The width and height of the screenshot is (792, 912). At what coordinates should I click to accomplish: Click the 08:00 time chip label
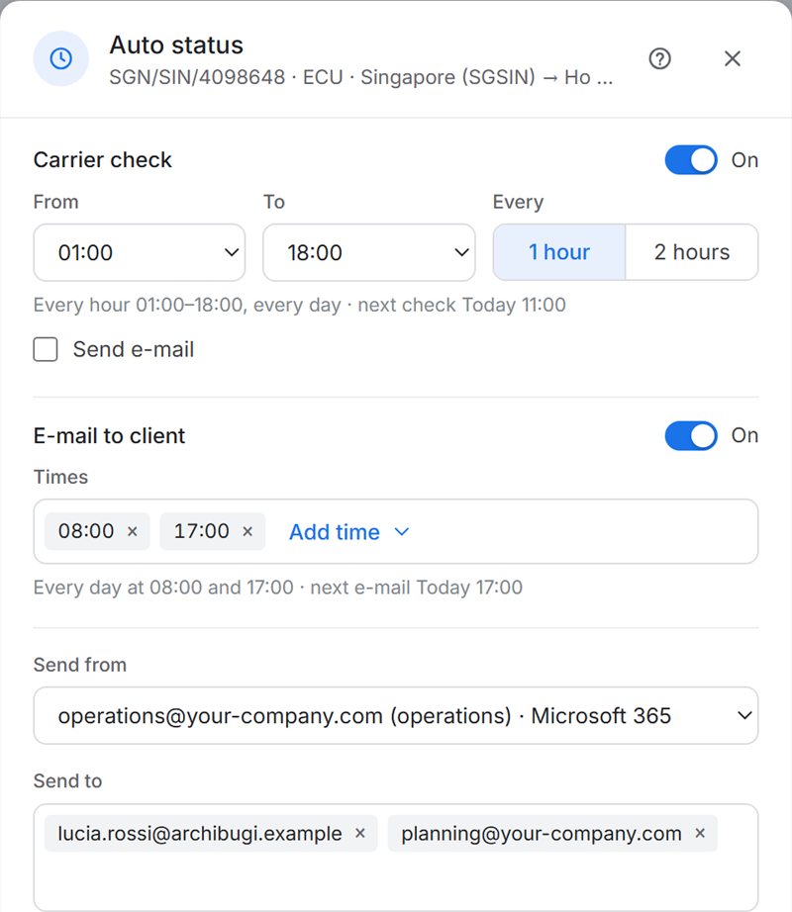86,531
